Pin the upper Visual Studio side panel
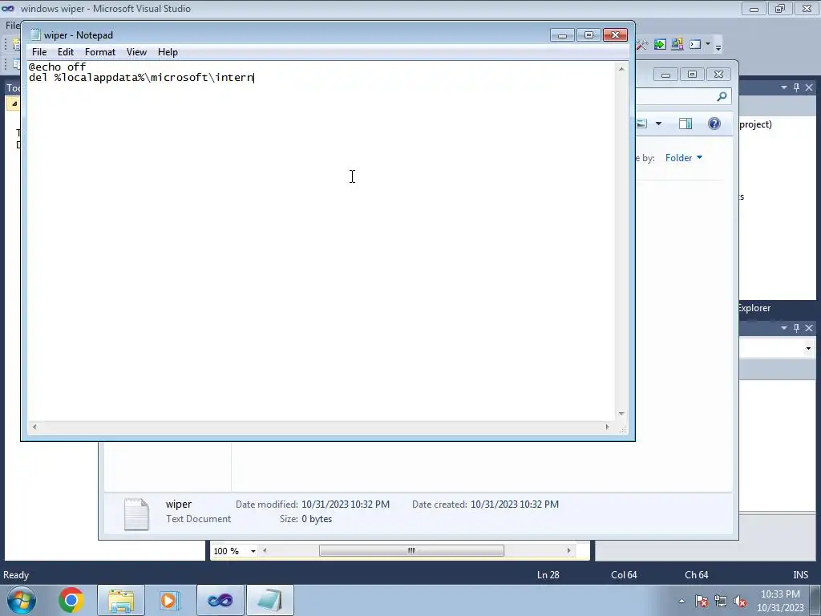The width and height of the screenshot is (821, 616). click(796, 87)
